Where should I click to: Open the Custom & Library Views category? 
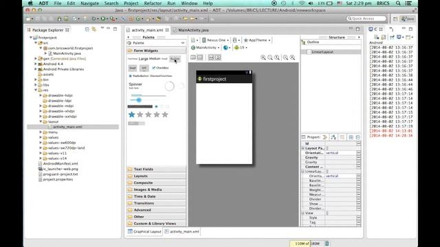click(156, 224)
